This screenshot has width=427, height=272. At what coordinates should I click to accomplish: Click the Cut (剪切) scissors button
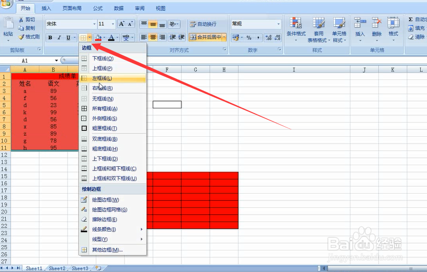click(27, 19)
